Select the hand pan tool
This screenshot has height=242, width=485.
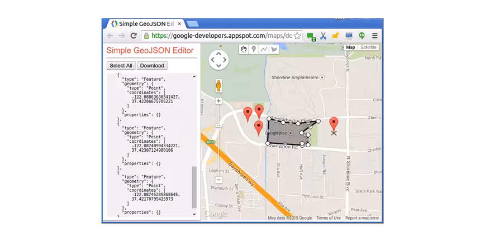coord(244,50)
